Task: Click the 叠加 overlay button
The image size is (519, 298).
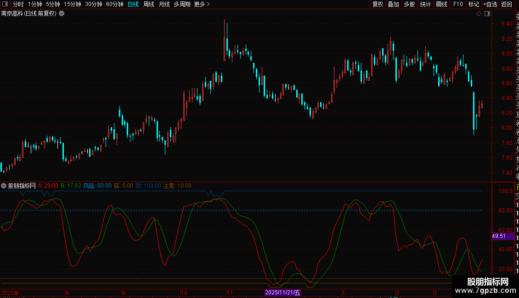Action: point(394,4)
